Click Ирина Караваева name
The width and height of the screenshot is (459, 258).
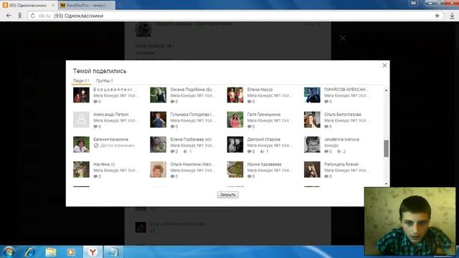point(264,164)
